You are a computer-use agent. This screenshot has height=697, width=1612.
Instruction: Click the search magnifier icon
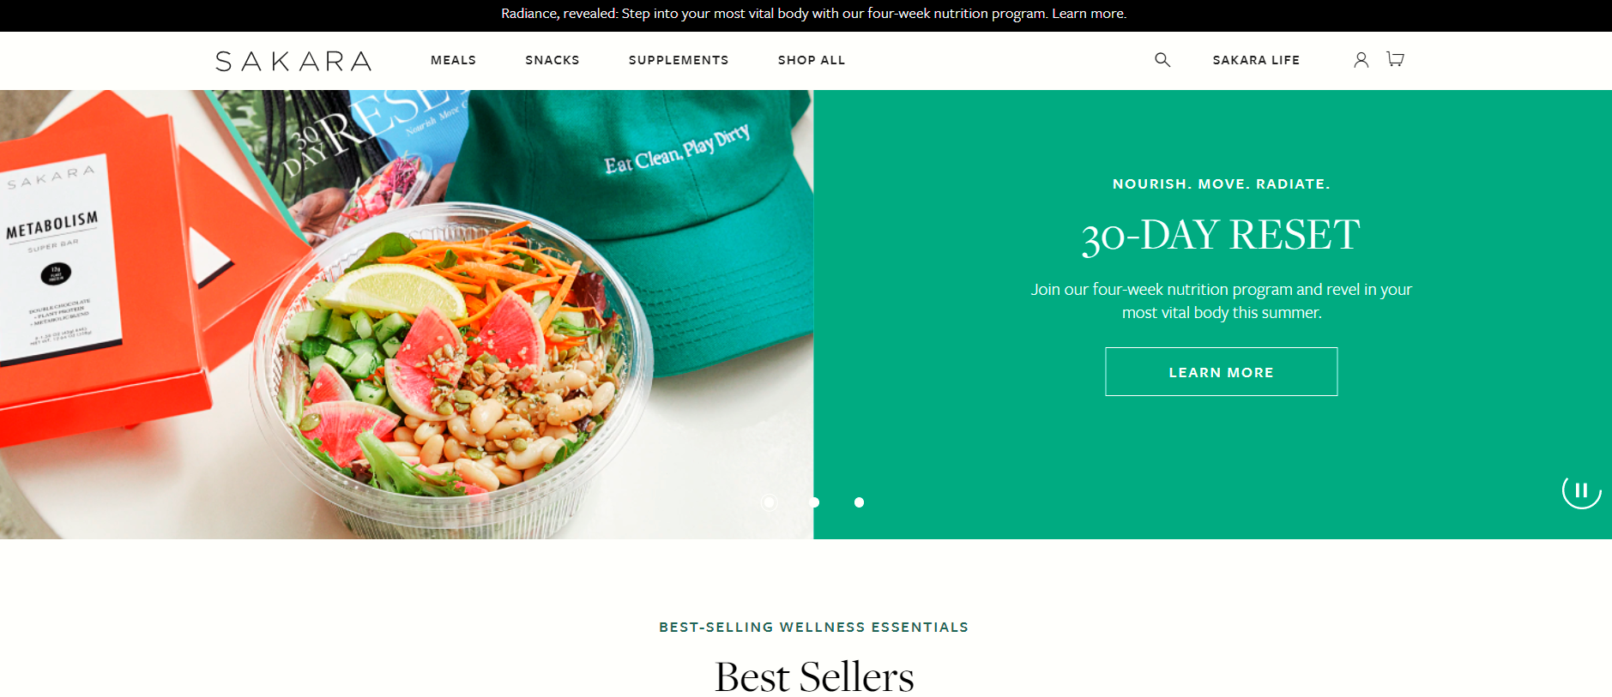coord(1162,59)
